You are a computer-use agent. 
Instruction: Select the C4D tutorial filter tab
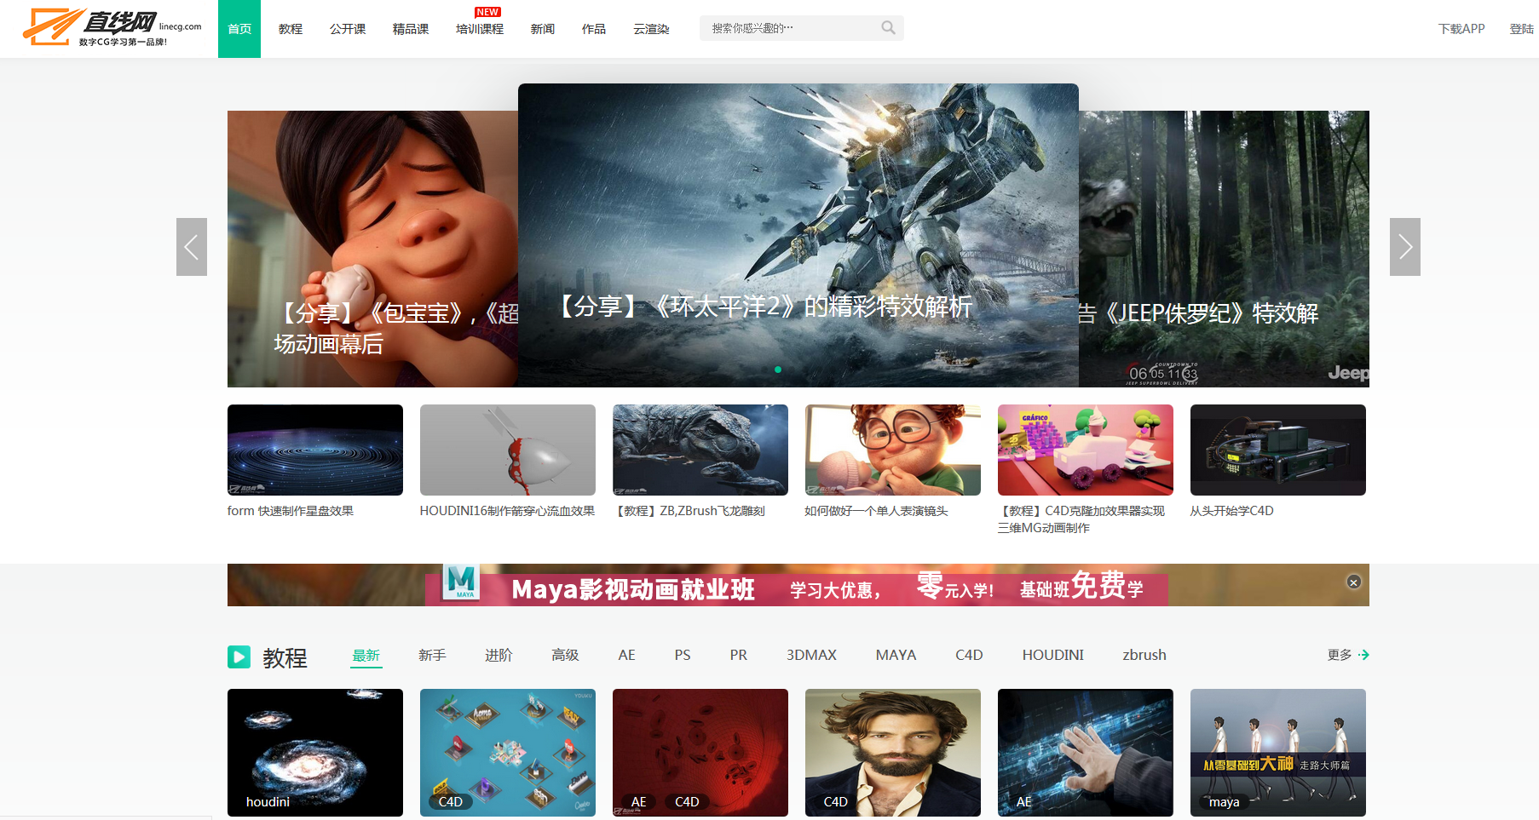(x=969, y=655)
